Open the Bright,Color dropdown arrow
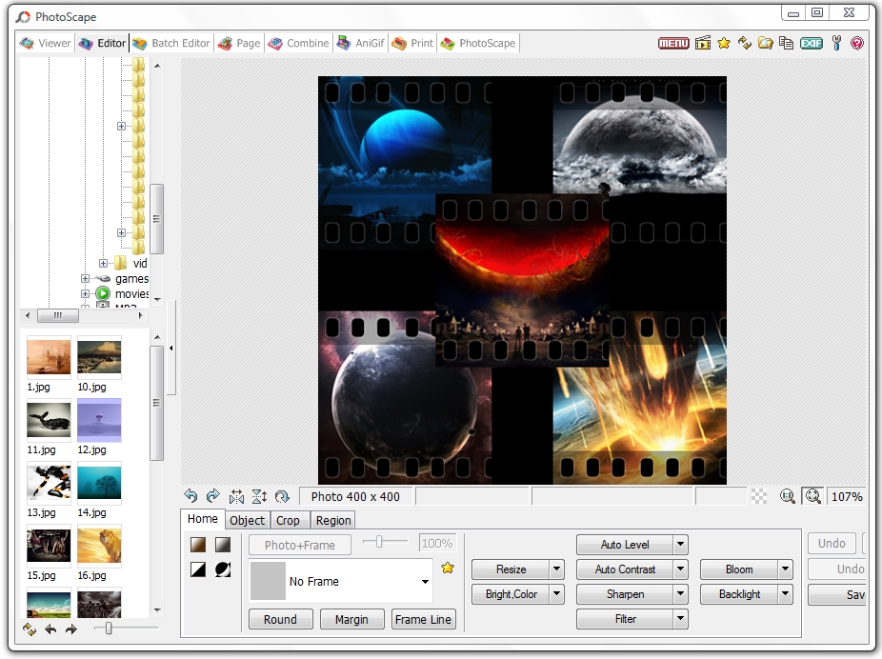 click(557, 594)
